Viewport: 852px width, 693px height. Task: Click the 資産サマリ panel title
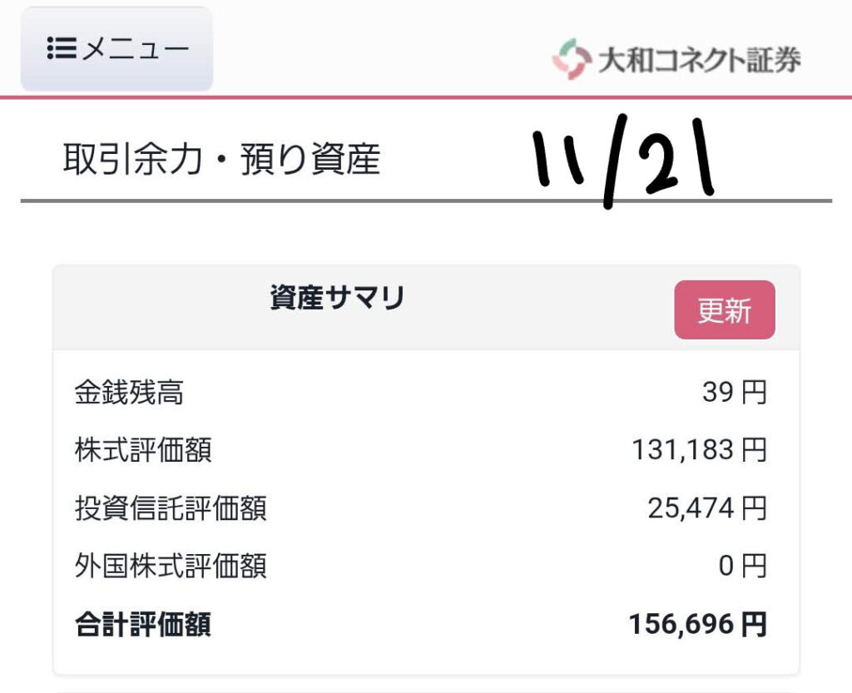coord(337,298)
